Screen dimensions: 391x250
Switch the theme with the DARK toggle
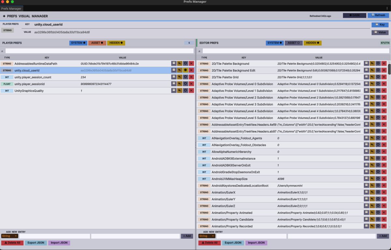pos(355,15)
